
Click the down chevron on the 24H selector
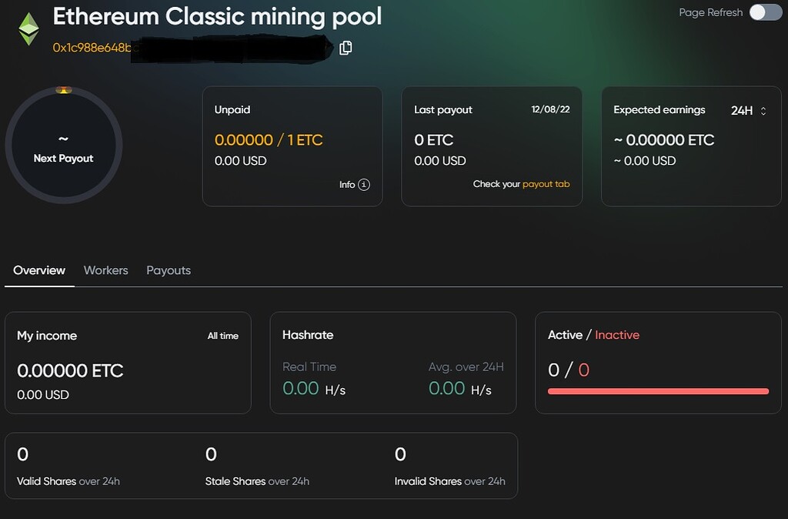764,113
